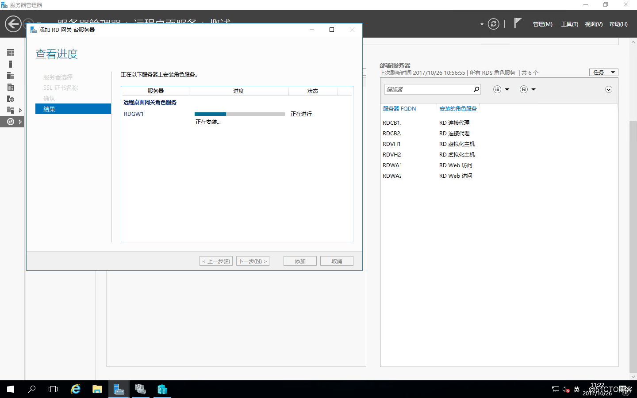Open the 任务 tasks dropdown

(604, 72)
